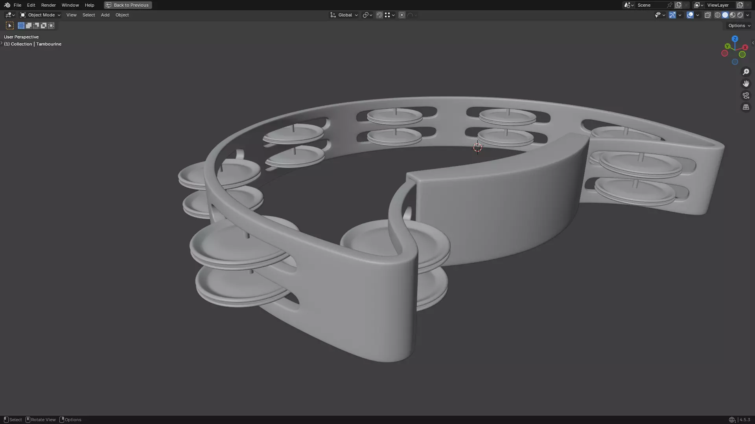Click new scene button beside Scene field
This screenshot has height=424, width=755.
[678, 5]
